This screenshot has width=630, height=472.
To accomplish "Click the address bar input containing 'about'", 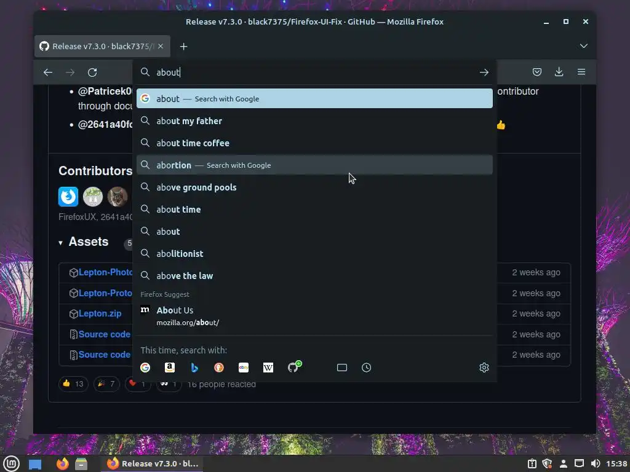I will click(314, 73).
